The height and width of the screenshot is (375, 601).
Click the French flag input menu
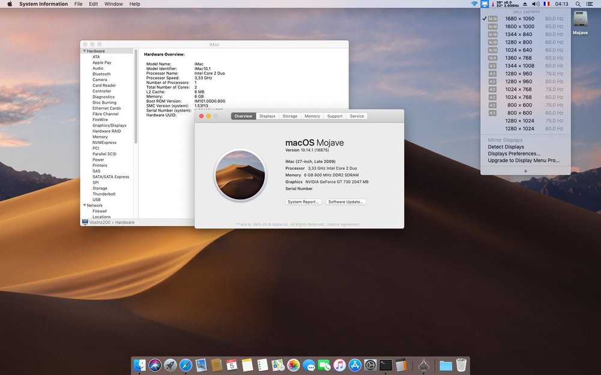click(x=546, y=4)
